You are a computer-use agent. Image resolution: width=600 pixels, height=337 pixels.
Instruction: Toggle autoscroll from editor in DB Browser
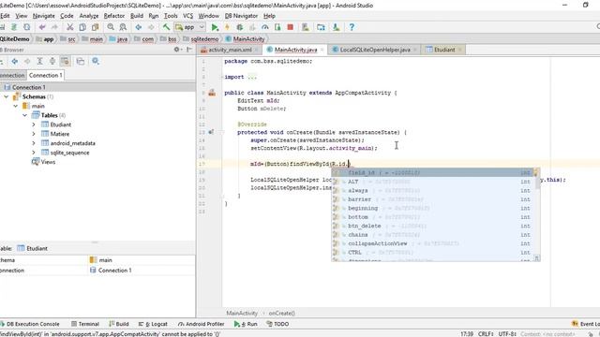(x=65, y=61)
